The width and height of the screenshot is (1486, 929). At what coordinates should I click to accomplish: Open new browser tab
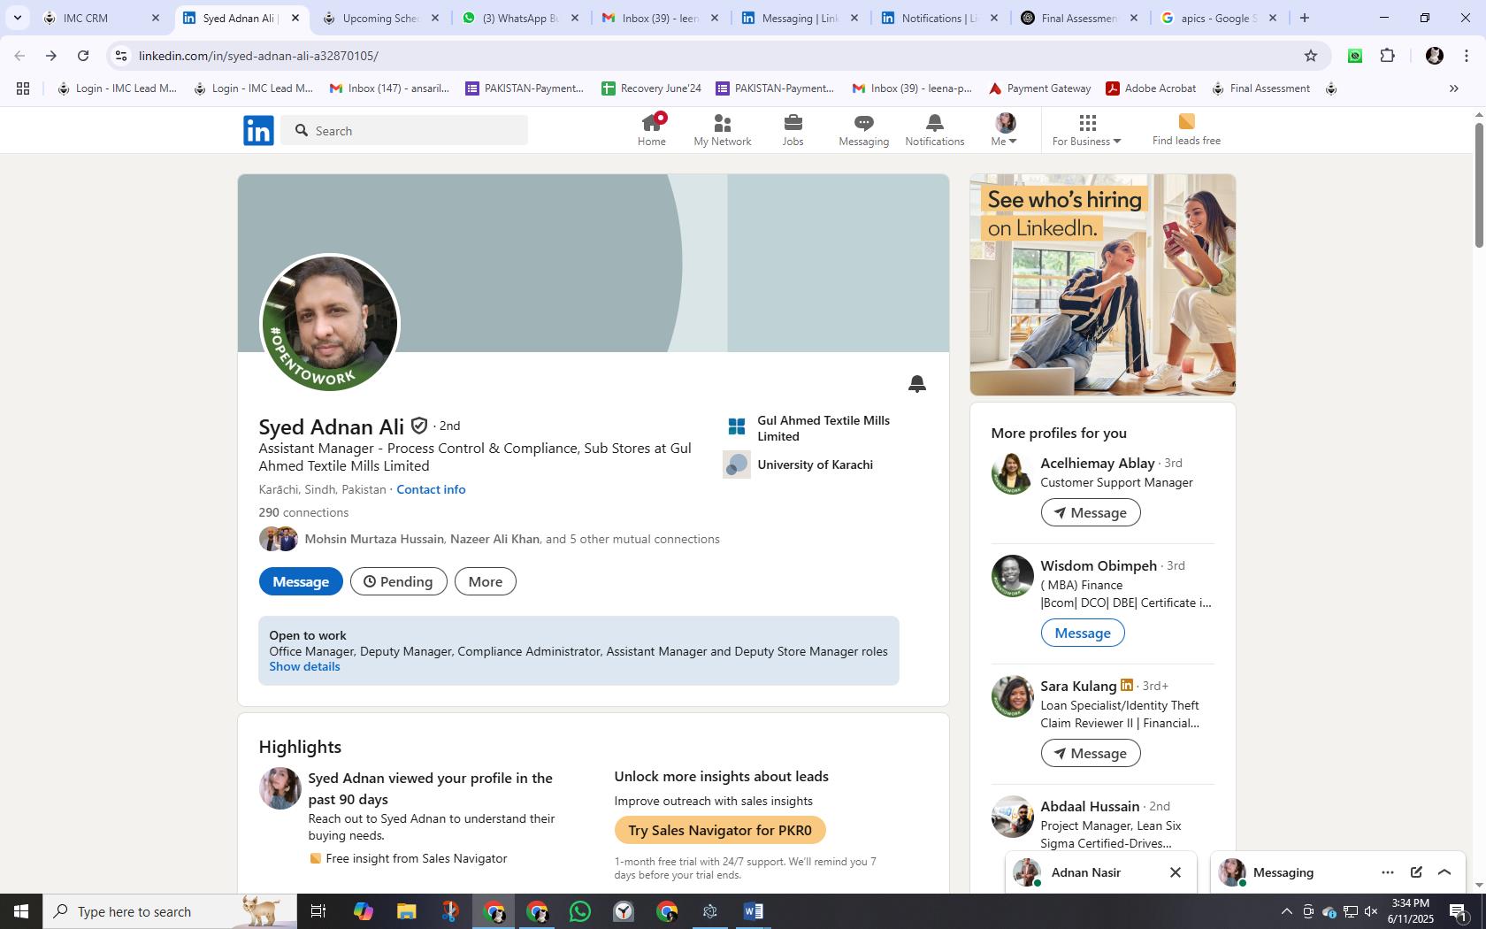(x=1304, y=18)
